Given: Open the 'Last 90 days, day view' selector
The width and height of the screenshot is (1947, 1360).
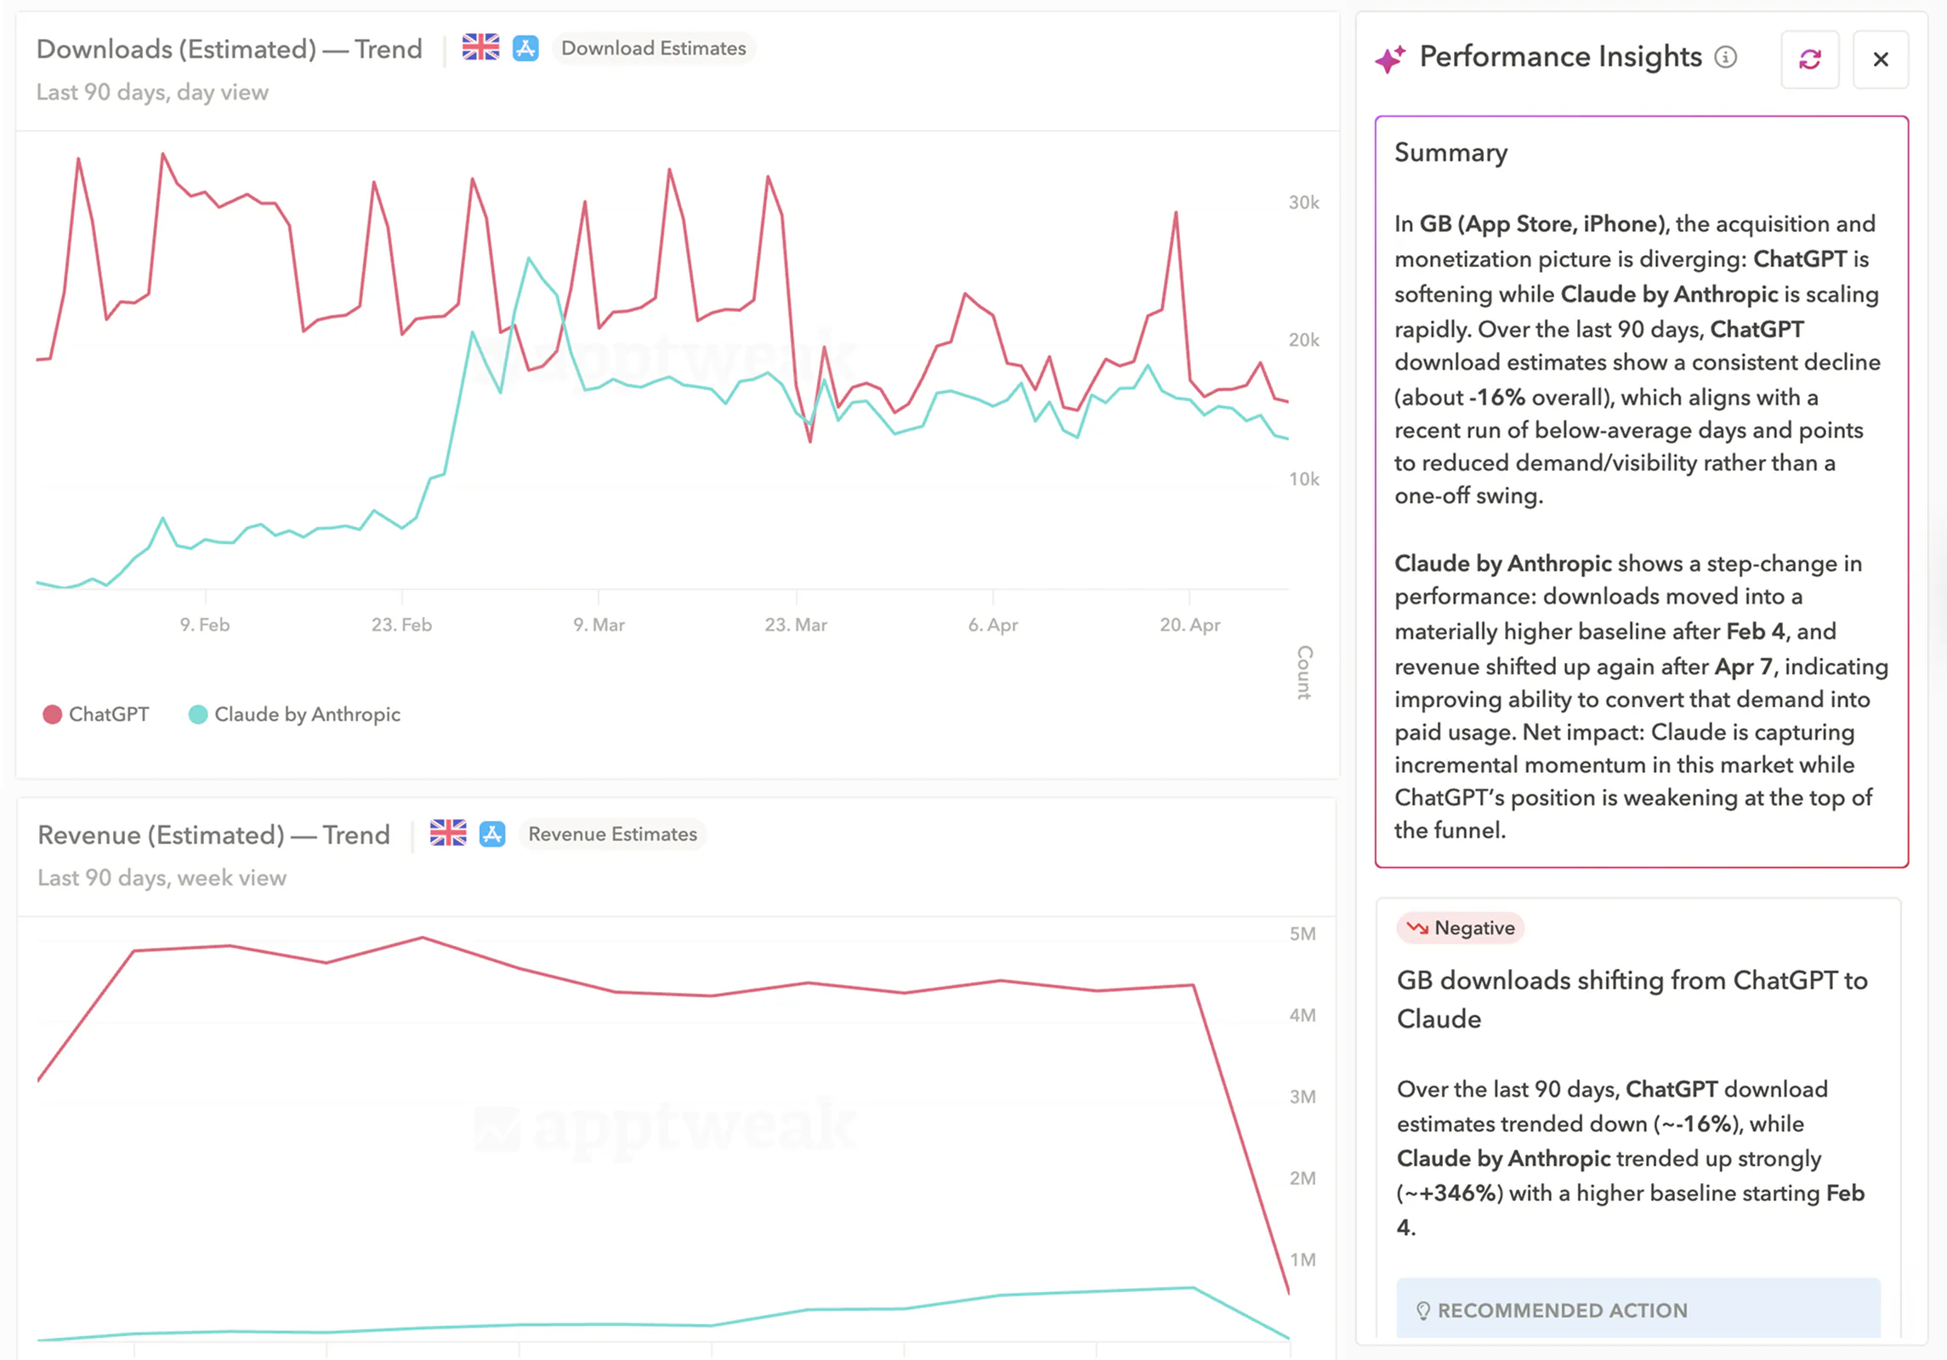Looking at the screenshot, I should (151, 92).
